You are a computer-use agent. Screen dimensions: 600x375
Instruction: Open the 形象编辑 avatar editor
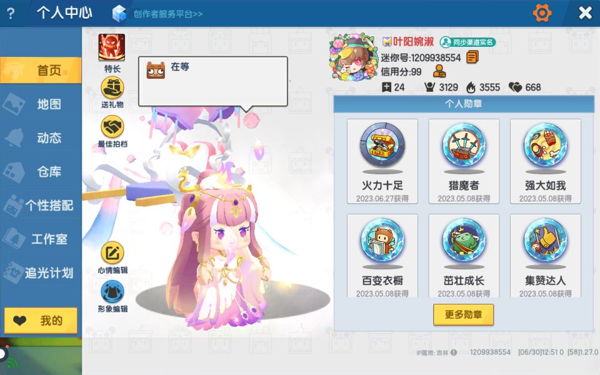tap(112, 292)
